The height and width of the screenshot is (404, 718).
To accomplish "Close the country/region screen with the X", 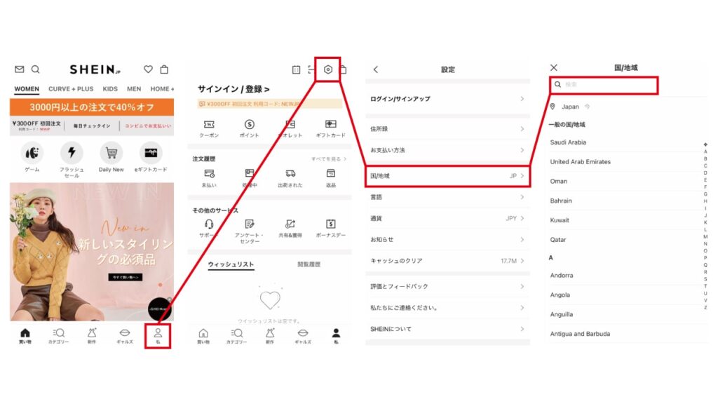I will click(x=554, y=68).
